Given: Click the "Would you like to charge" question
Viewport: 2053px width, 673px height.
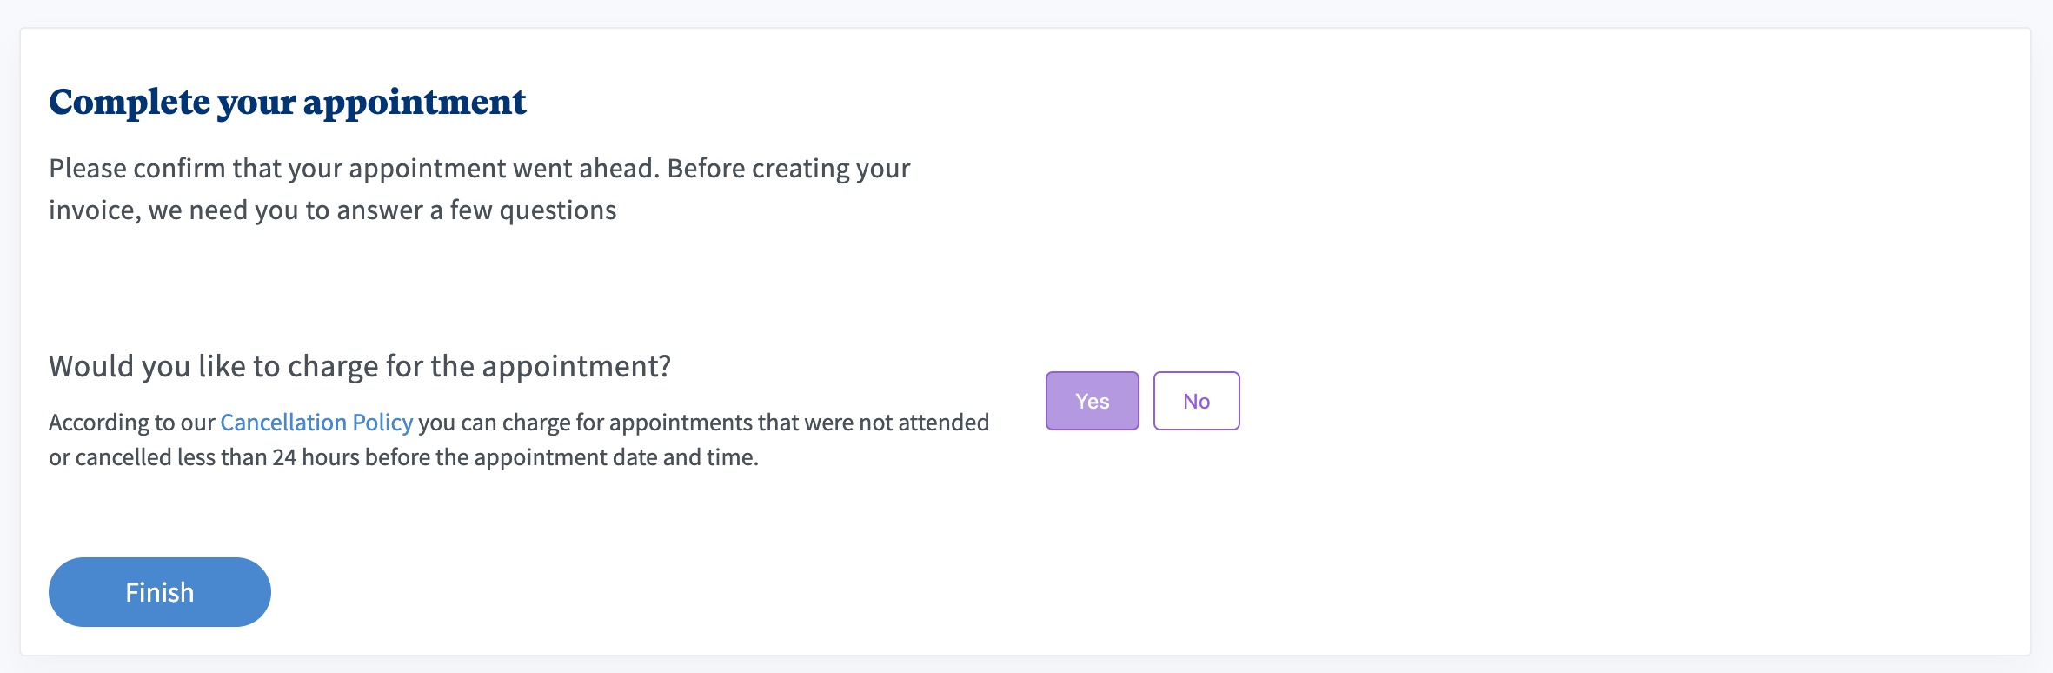Looking at the screenshot, I should (x=360, y=366).
